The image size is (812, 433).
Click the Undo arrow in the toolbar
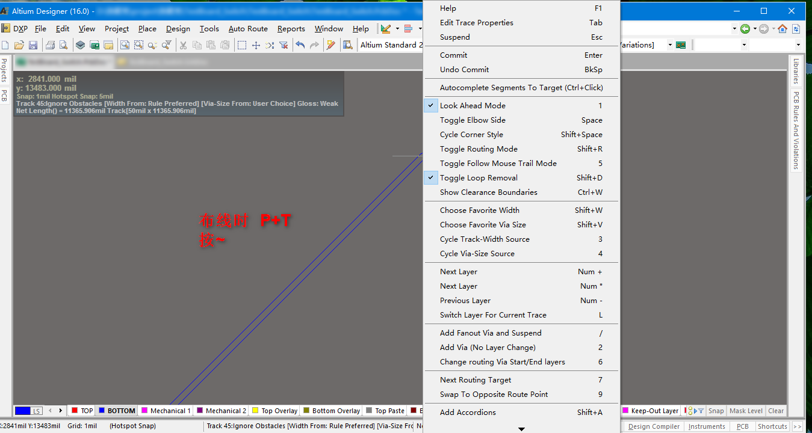tap(300, 45)
